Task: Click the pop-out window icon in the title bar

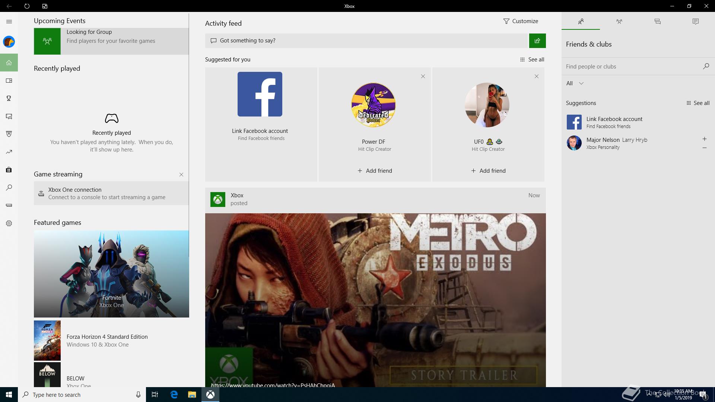Action: point(45,6)
